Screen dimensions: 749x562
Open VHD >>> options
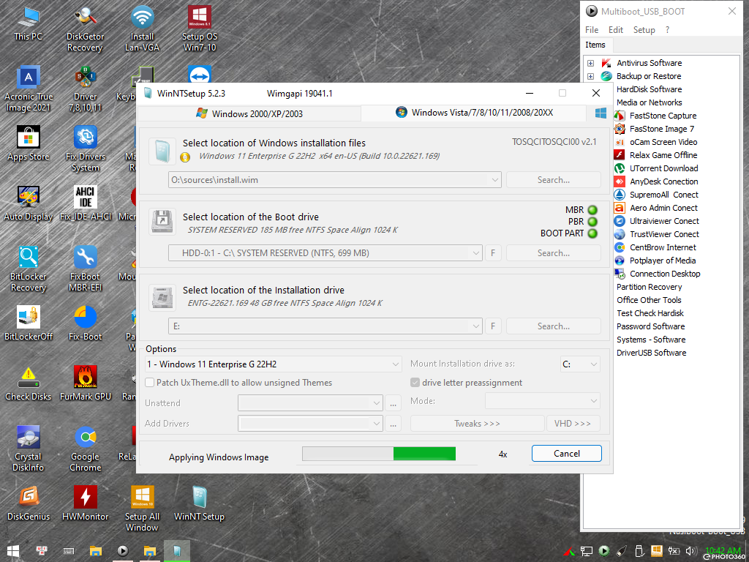tap(573, 424)
